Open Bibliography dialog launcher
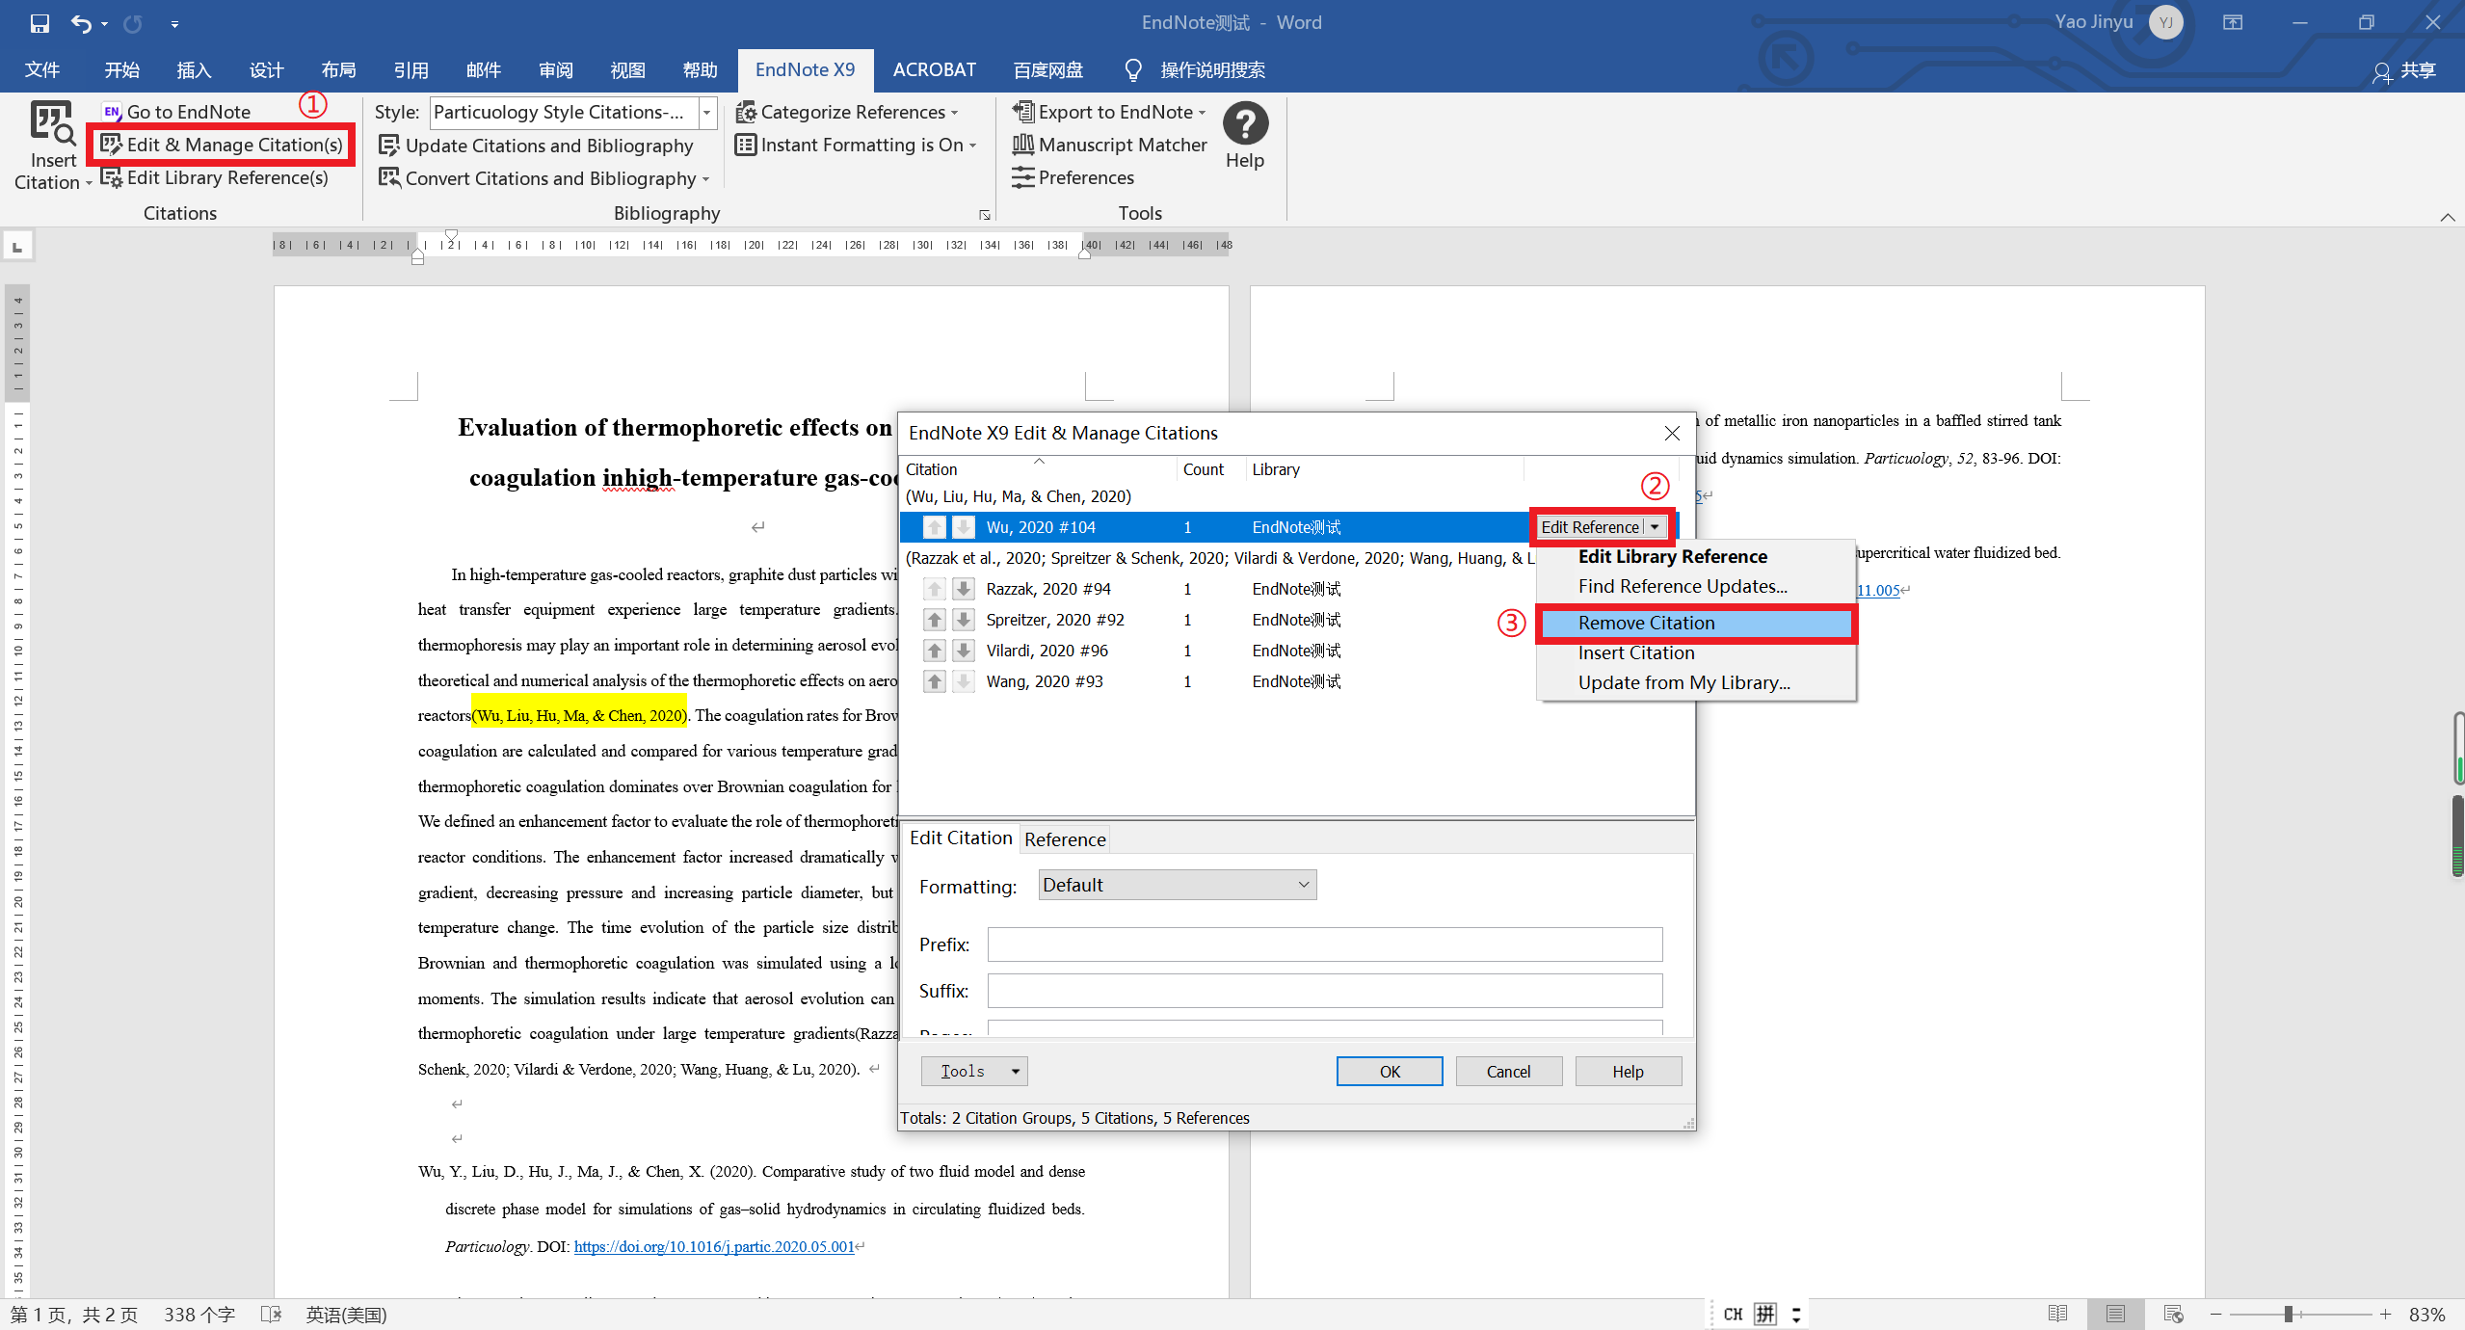This screenshot has width=2465, height=1330. tap(984, 215)
